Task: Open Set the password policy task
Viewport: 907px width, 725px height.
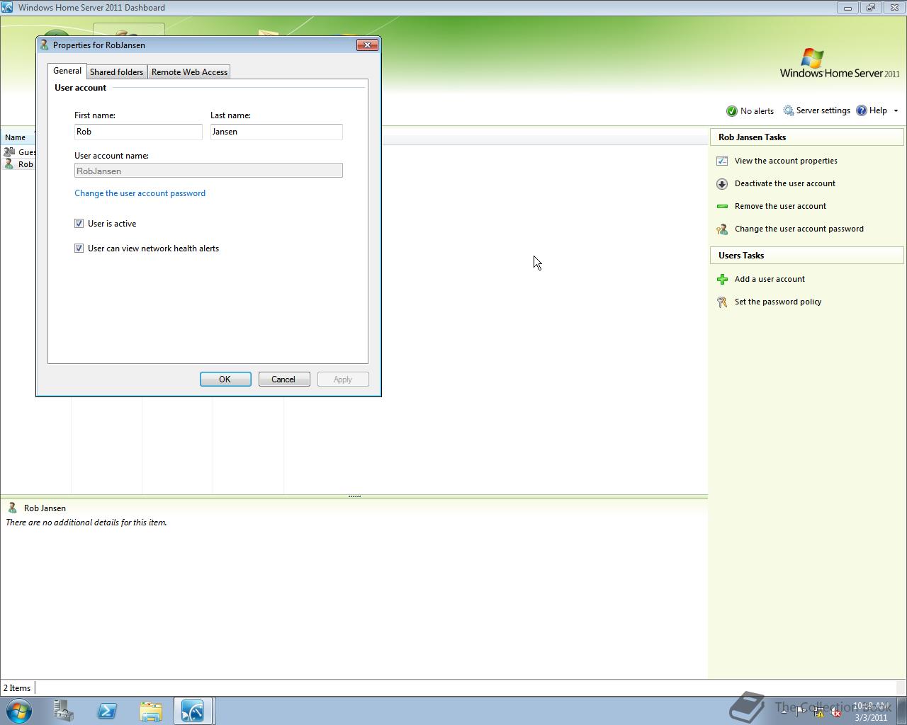Action: (x=778, y=302)
